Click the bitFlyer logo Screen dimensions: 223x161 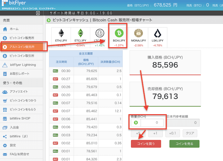[14, 3]
